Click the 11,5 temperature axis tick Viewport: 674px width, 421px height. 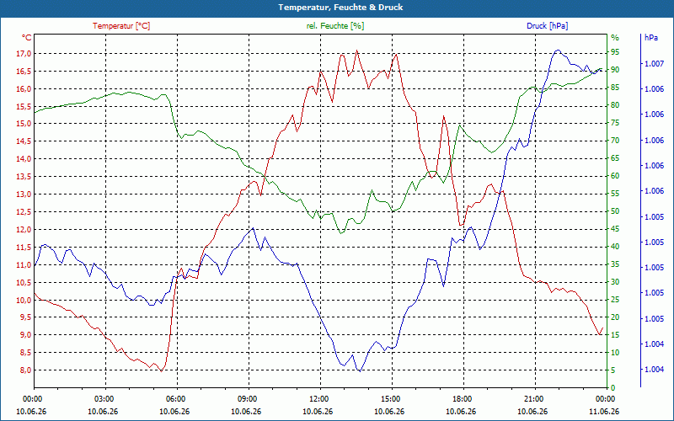24,247
